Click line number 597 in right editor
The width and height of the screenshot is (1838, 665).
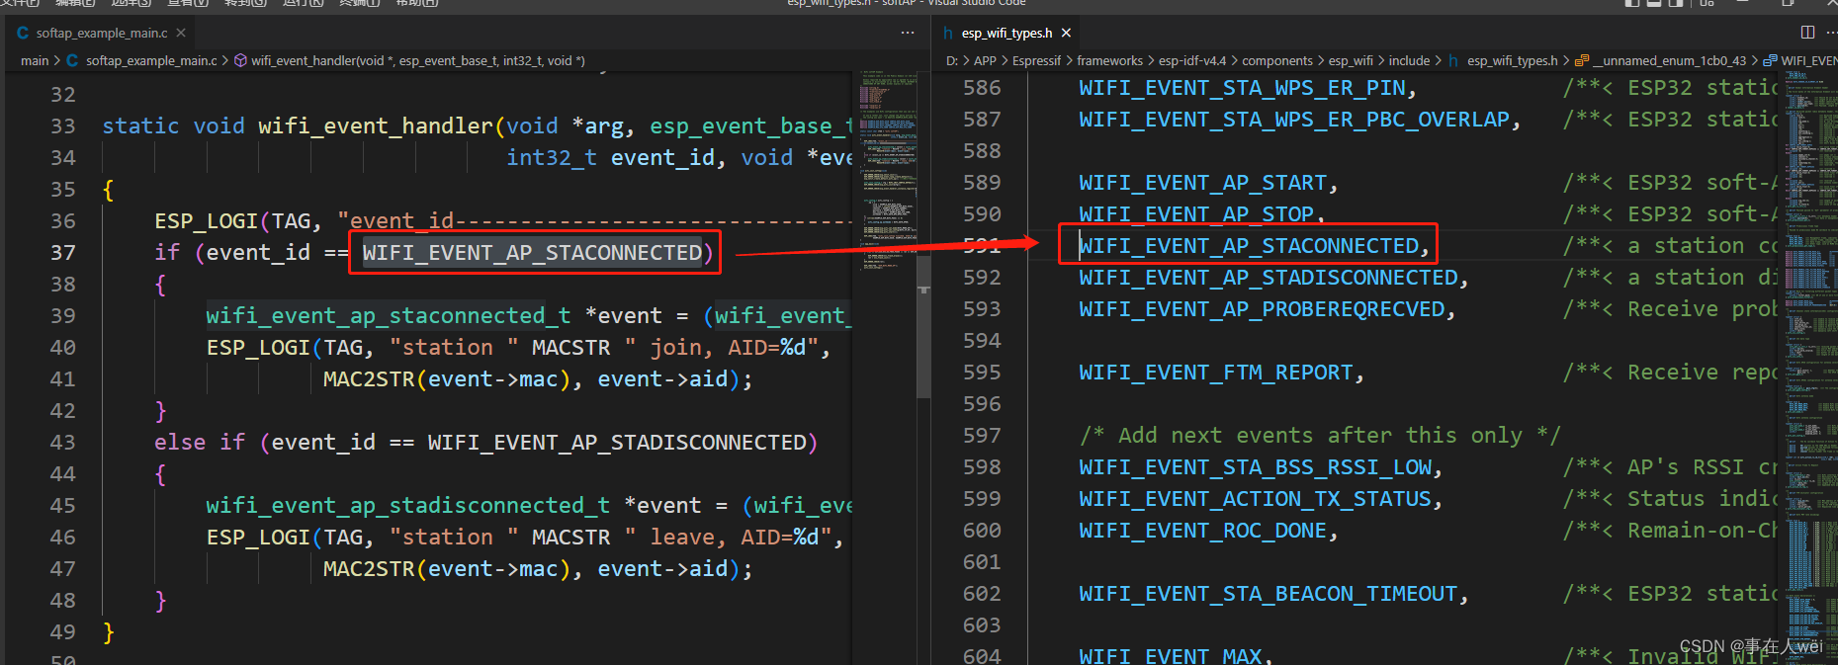tap(982, 436)
